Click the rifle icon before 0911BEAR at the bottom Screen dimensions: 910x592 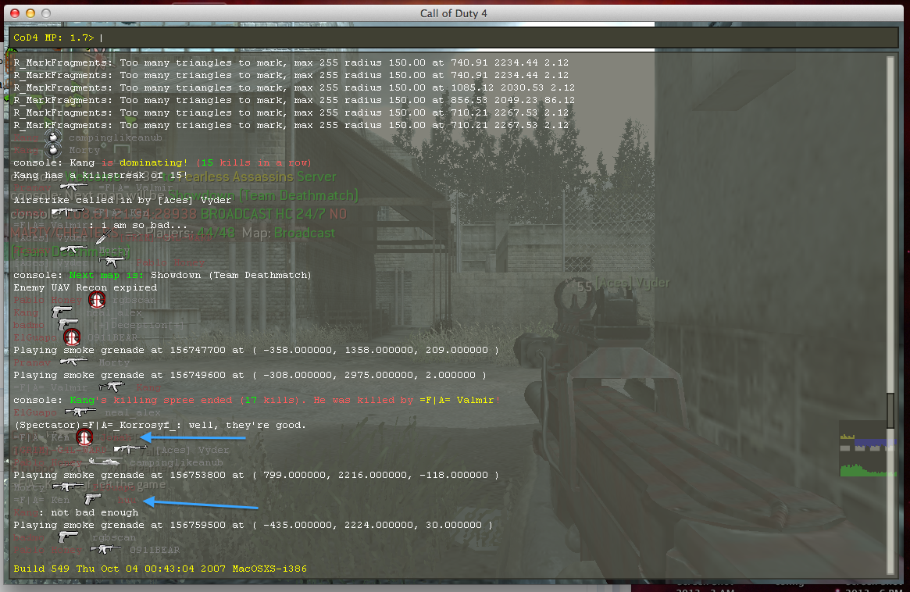tap(105, 549)
